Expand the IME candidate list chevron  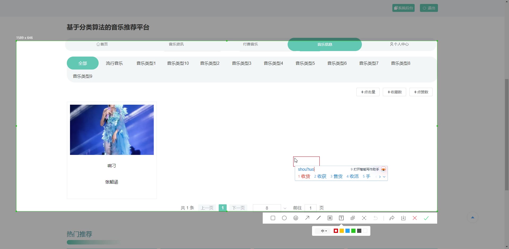384,177
